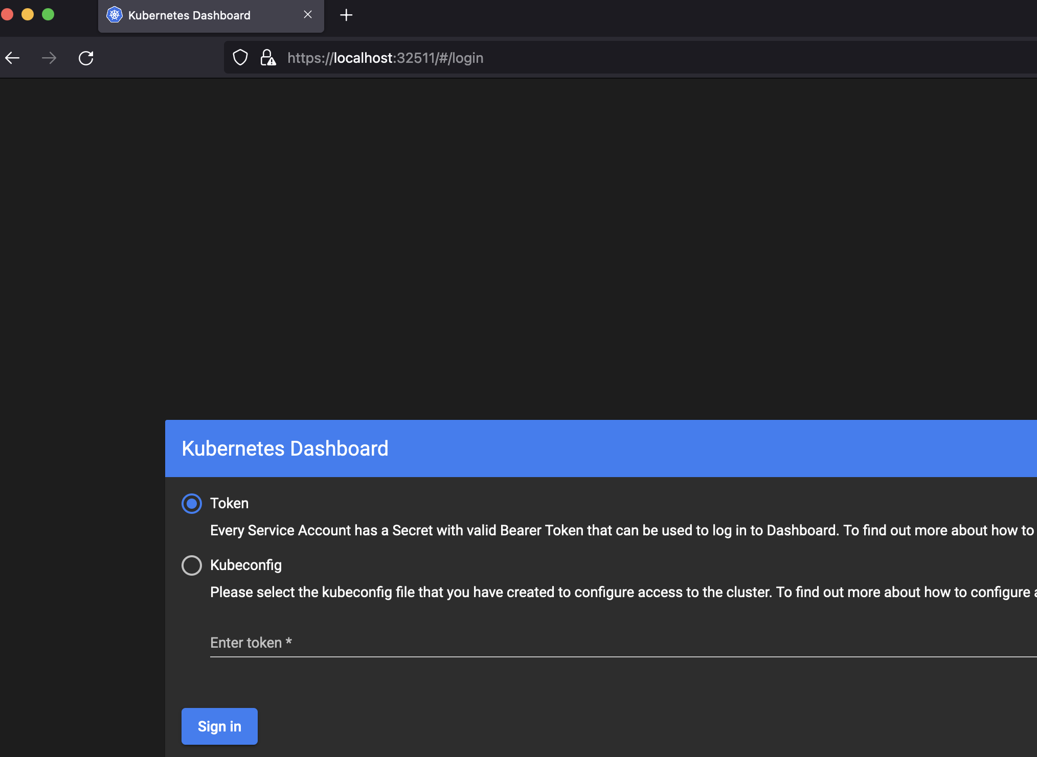The width and height of the screenshot is (1037, 757).
Task: Maximize the window with green button
Action: click(48, 15)
